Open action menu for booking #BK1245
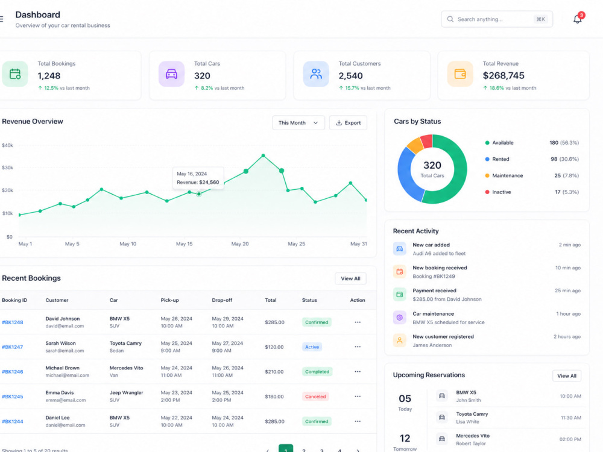Viewport: 603px width, 452px height. 358,397
